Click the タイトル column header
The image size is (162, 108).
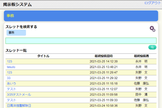click(x=43, y=56)
